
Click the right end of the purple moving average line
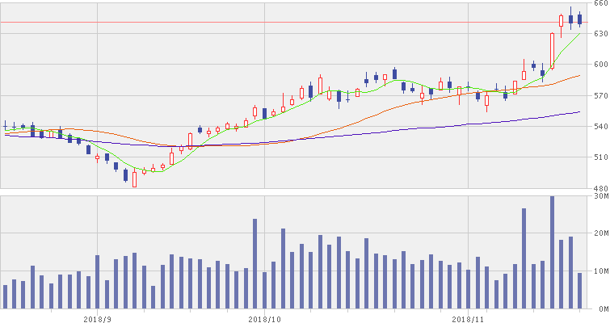[x=579, y=111]
